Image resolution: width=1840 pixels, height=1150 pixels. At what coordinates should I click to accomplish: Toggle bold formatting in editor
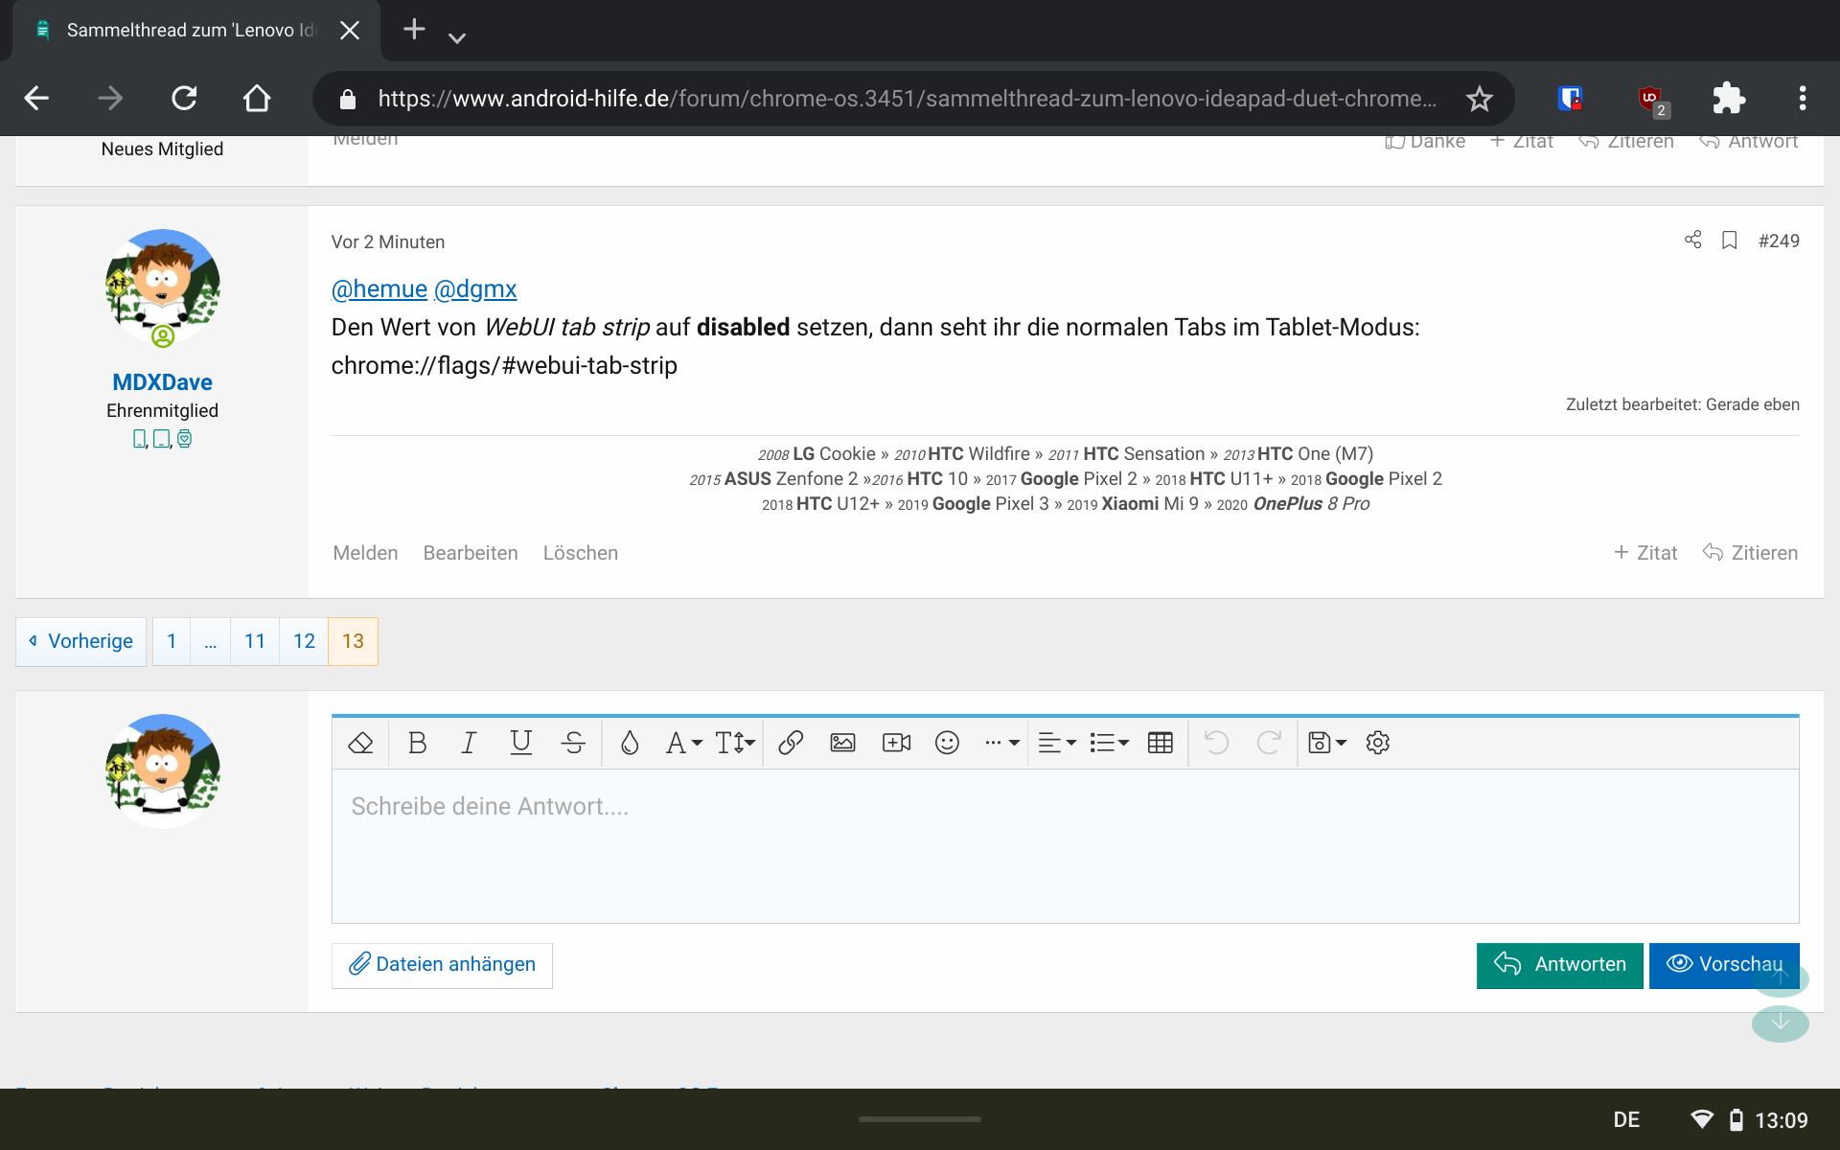417,743
